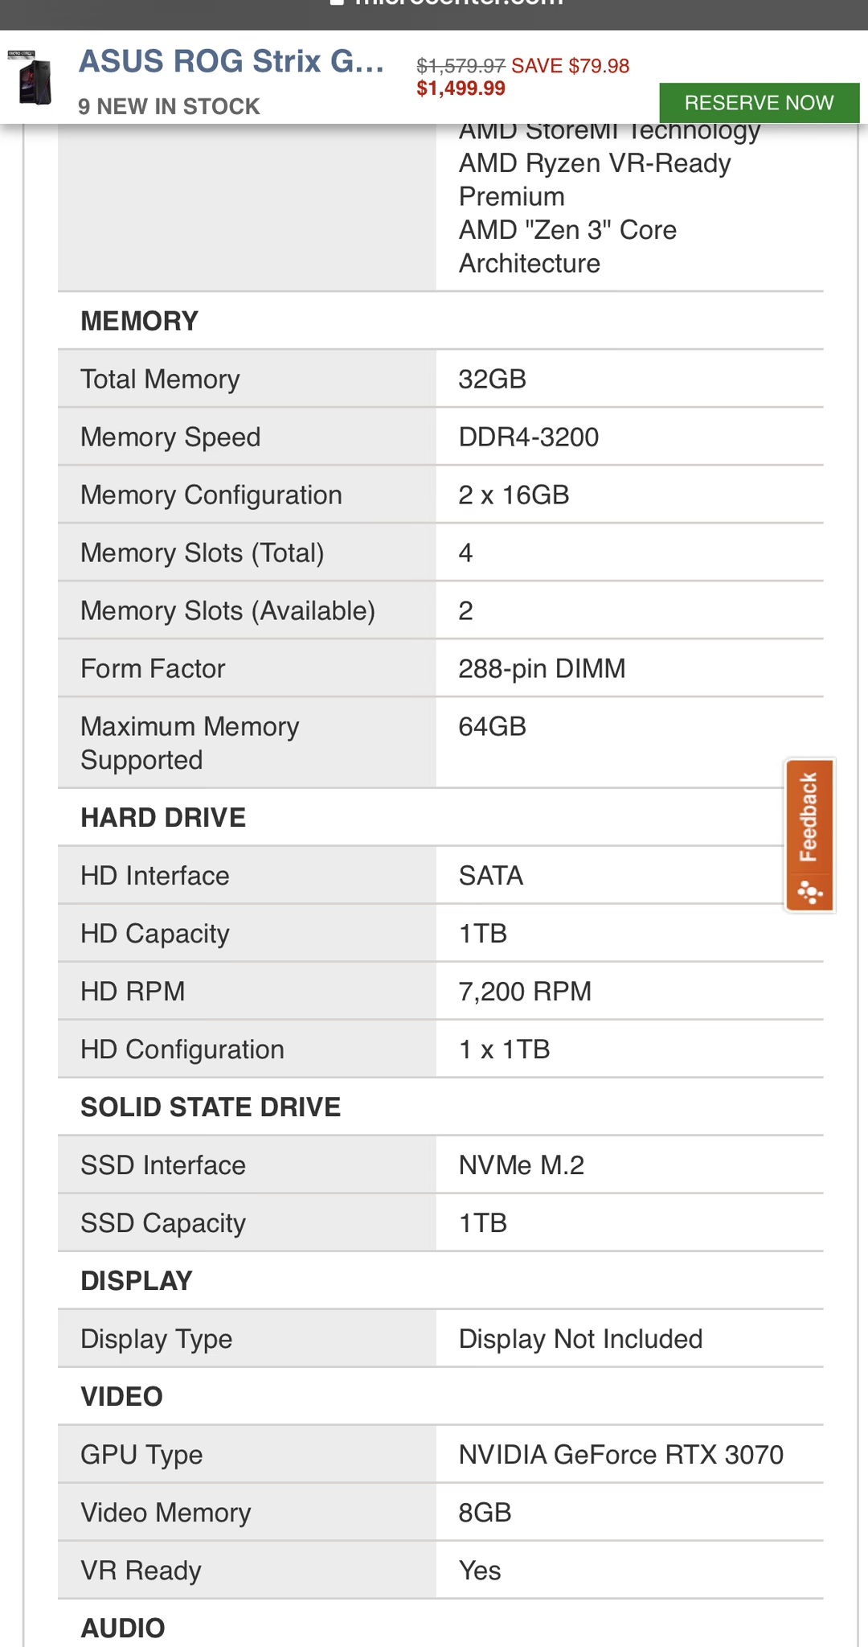Click the HARD DRIVE section header
This screenshot has width=868, height=1647.
tap(163, 817)
